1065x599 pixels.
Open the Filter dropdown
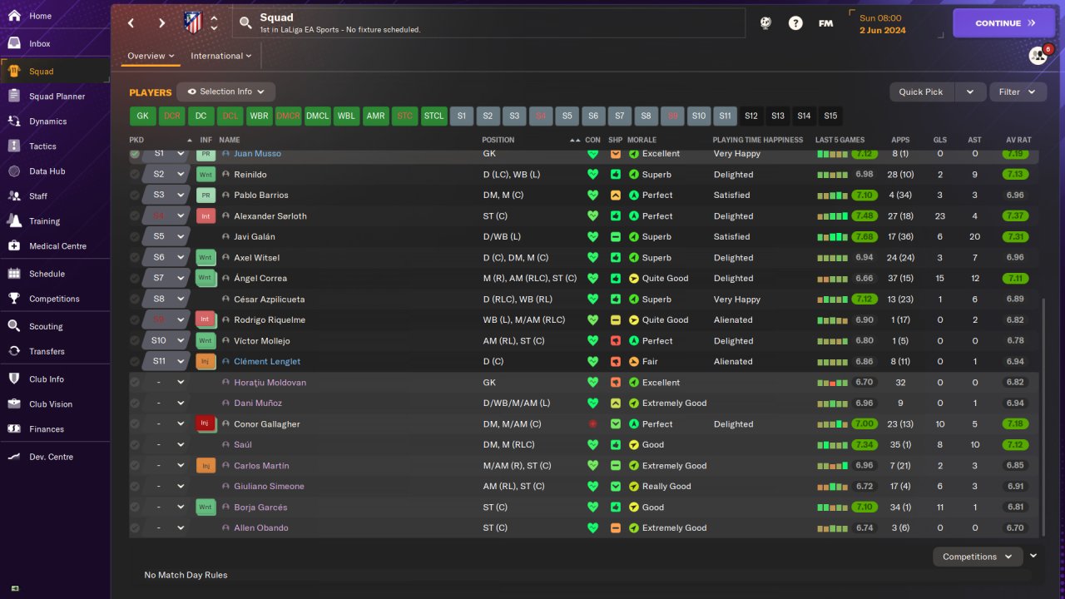point(1018,92)
